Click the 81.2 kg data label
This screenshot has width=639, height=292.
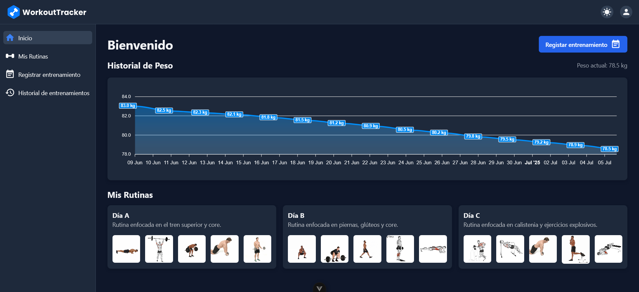point(336,123)
